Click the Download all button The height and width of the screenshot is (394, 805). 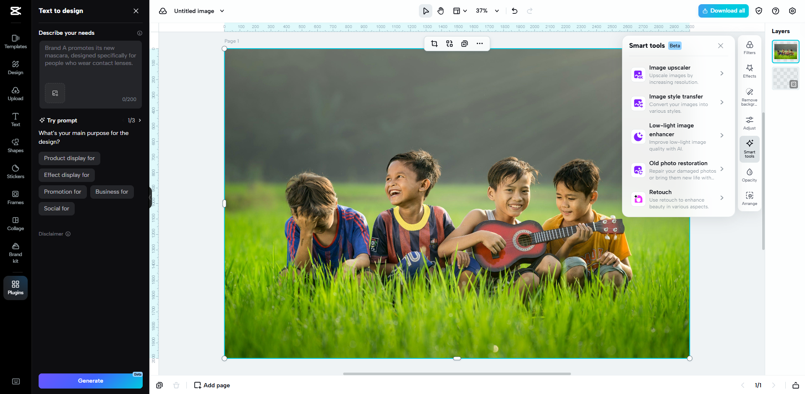pyautogui.click(x=723, y=10)
